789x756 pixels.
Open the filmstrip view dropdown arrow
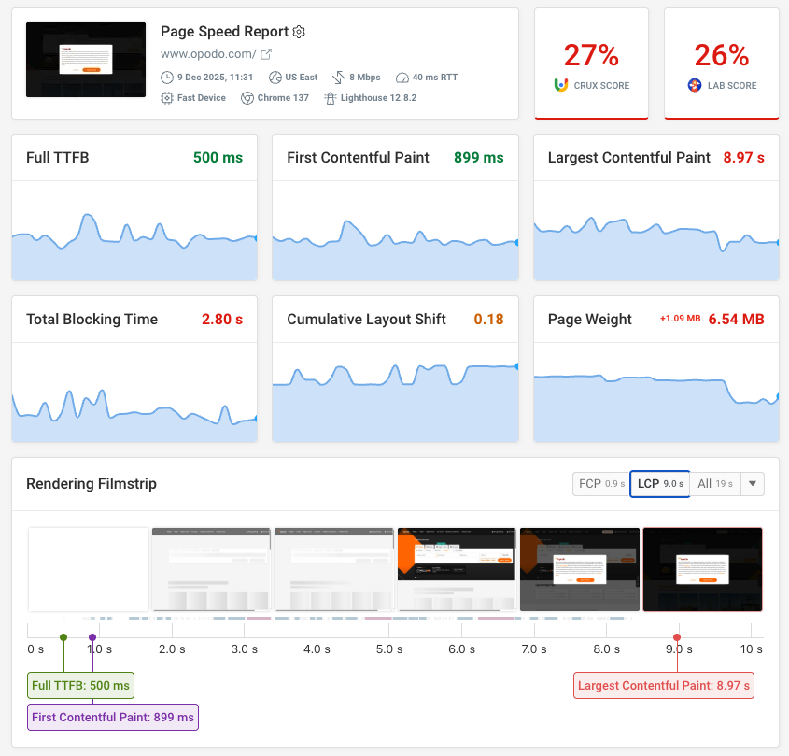(753, 484)
